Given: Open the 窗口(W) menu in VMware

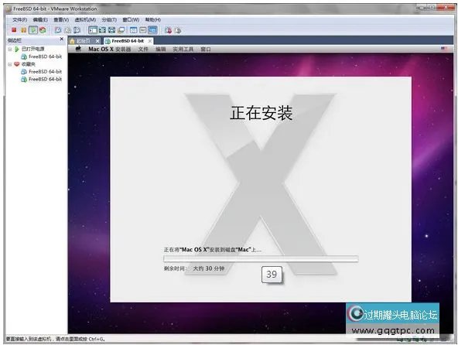Looking at the screenshot, I should click(131, 19).
